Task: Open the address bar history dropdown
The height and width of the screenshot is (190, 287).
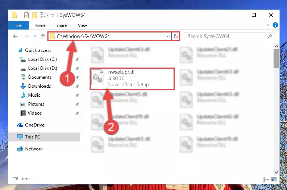Action: point(168,37)
